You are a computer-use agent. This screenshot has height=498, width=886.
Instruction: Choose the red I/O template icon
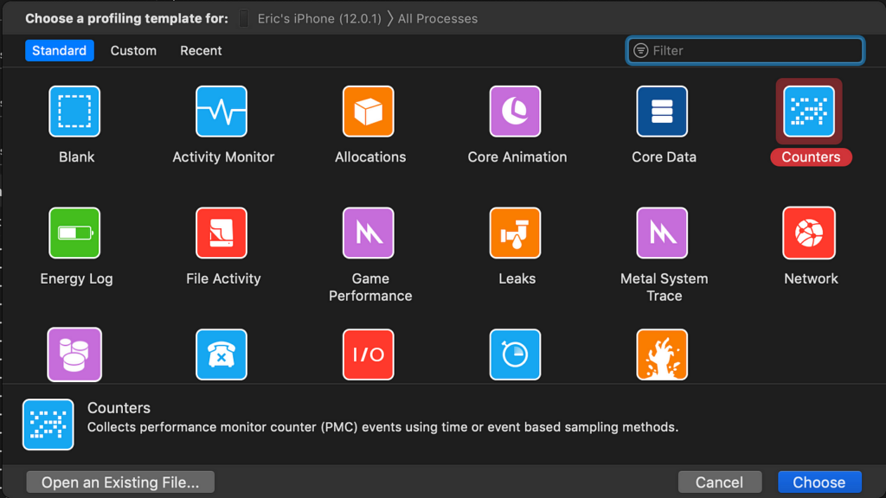pyautogui.click(x=369, y=354)
